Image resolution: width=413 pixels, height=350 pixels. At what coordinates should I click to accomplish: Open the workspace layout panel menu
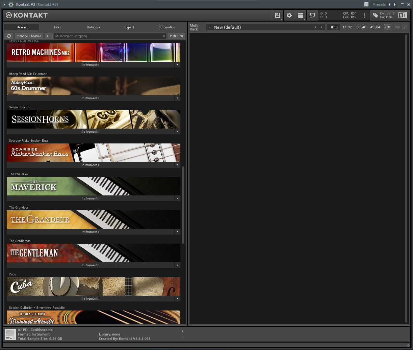click(x=301, y=15)
